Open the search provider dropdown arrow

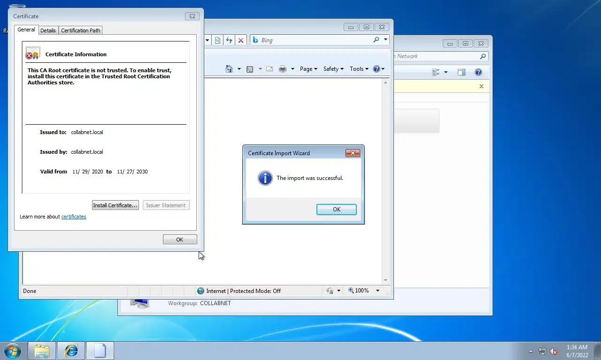click(x=385, y=40)
